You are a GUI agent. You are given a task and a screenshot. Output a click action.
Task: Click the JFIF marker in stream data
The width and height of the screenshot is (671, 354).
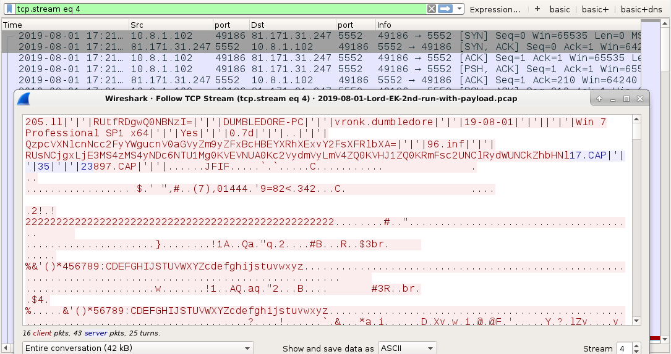217,167
